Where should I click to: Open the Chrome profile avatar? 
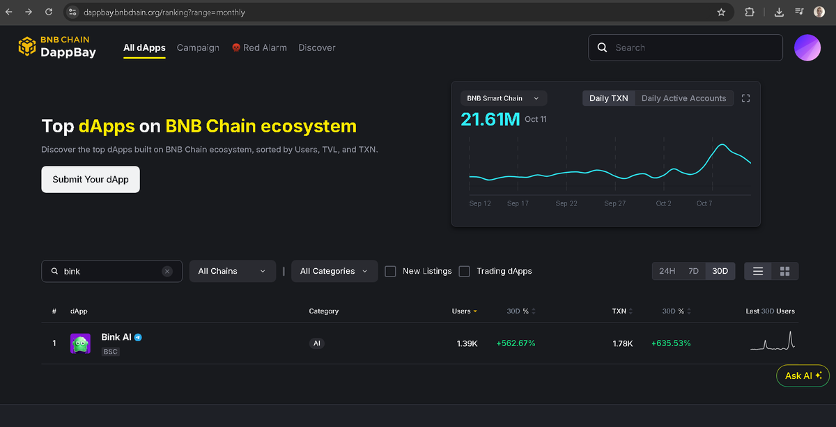pos(819,12)
